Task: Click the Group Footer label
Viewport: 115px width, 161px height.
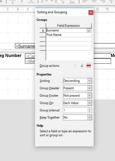Action: click(49, 96)
